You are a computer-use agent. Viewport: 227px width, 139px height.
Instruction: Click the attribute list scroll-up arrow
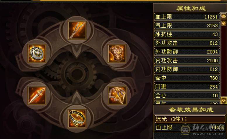click(223, 16)
